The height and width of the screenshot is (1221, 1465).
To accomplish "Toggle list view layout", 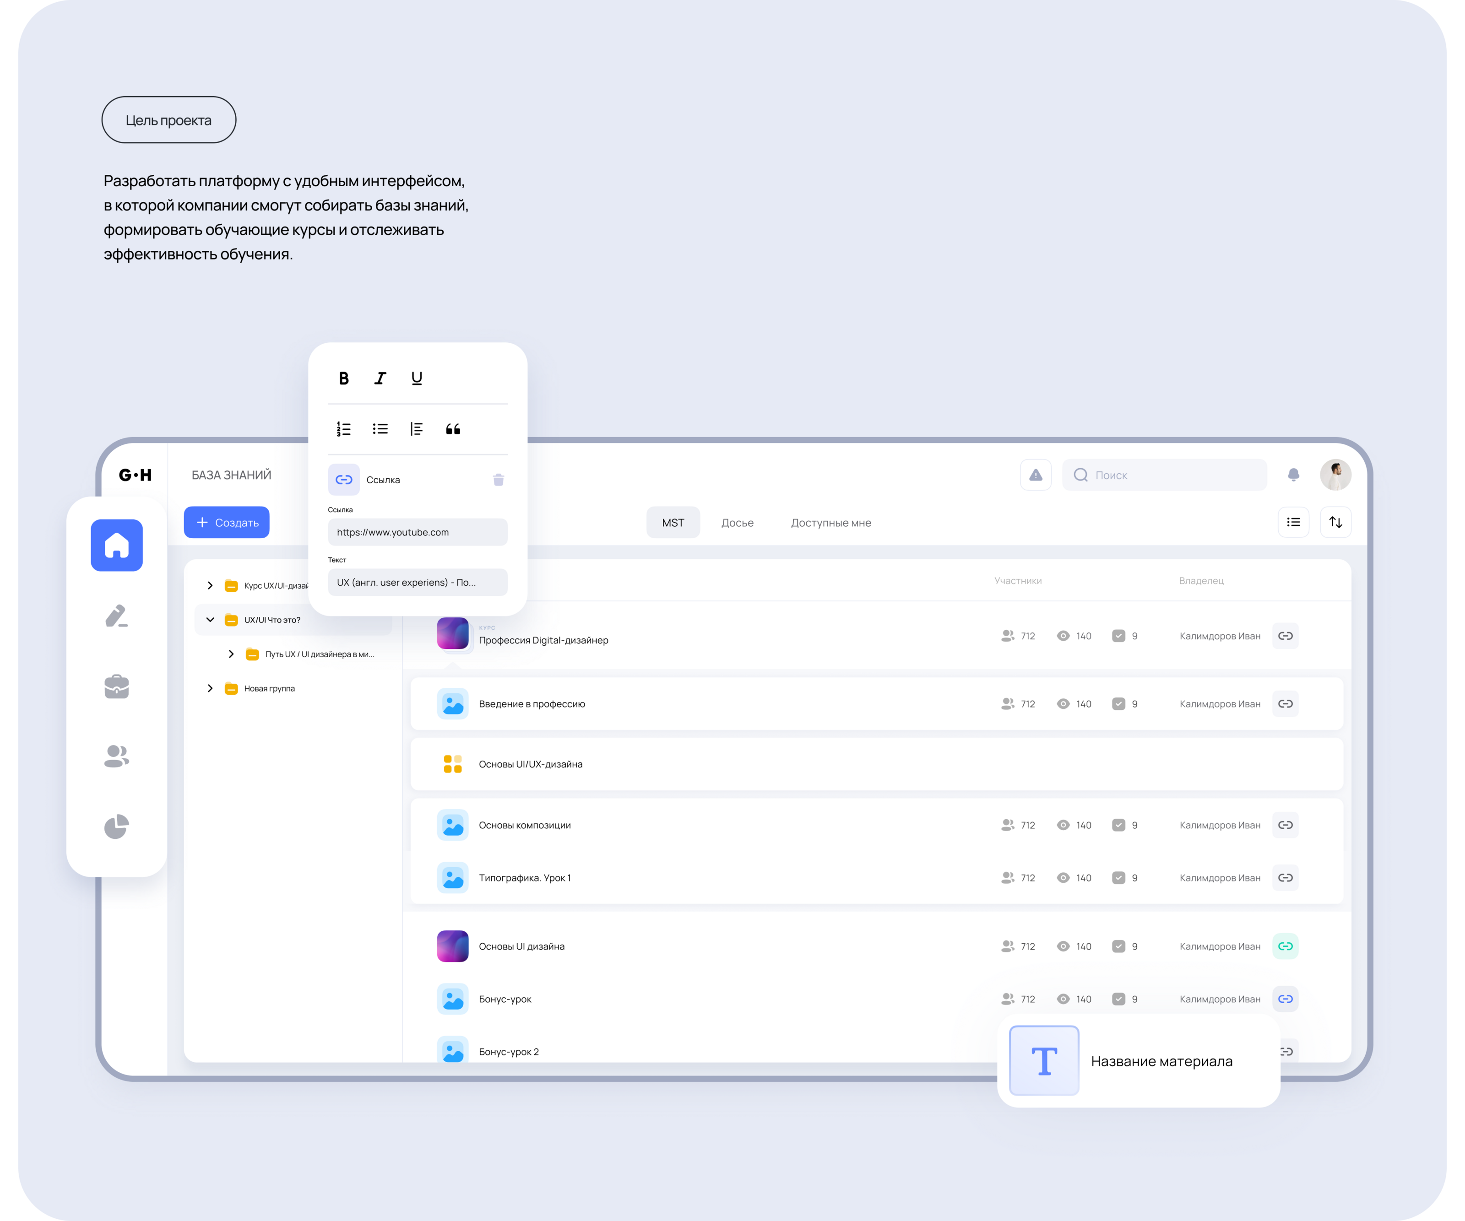I will click(x=1293, y=522).
